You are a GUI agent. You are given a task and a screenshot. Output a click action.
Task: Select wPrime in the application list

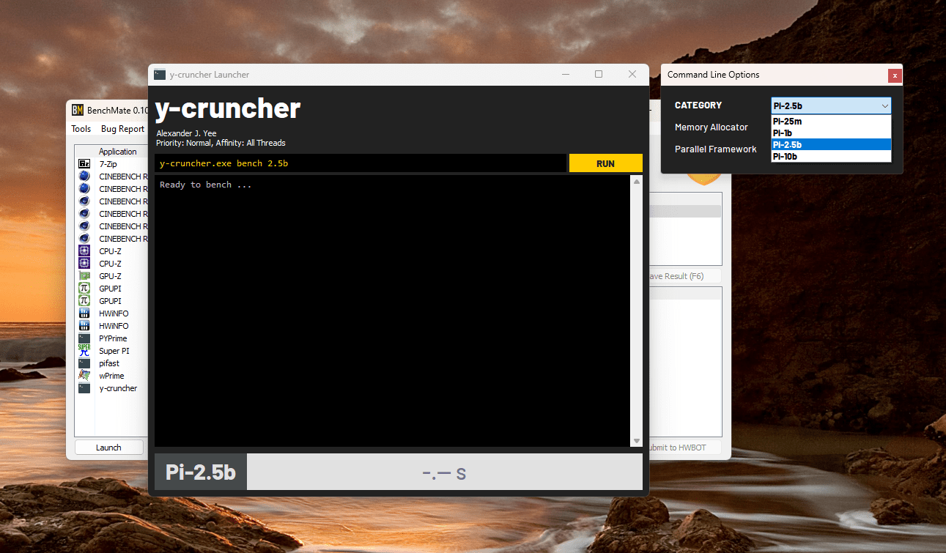tap(111, 376)
